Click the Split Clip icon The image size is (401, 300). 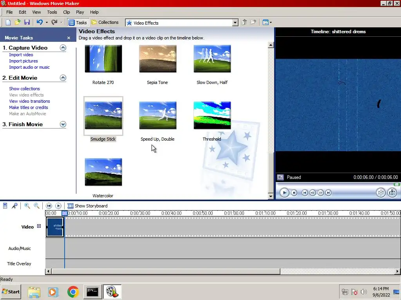tap(381, 193)
